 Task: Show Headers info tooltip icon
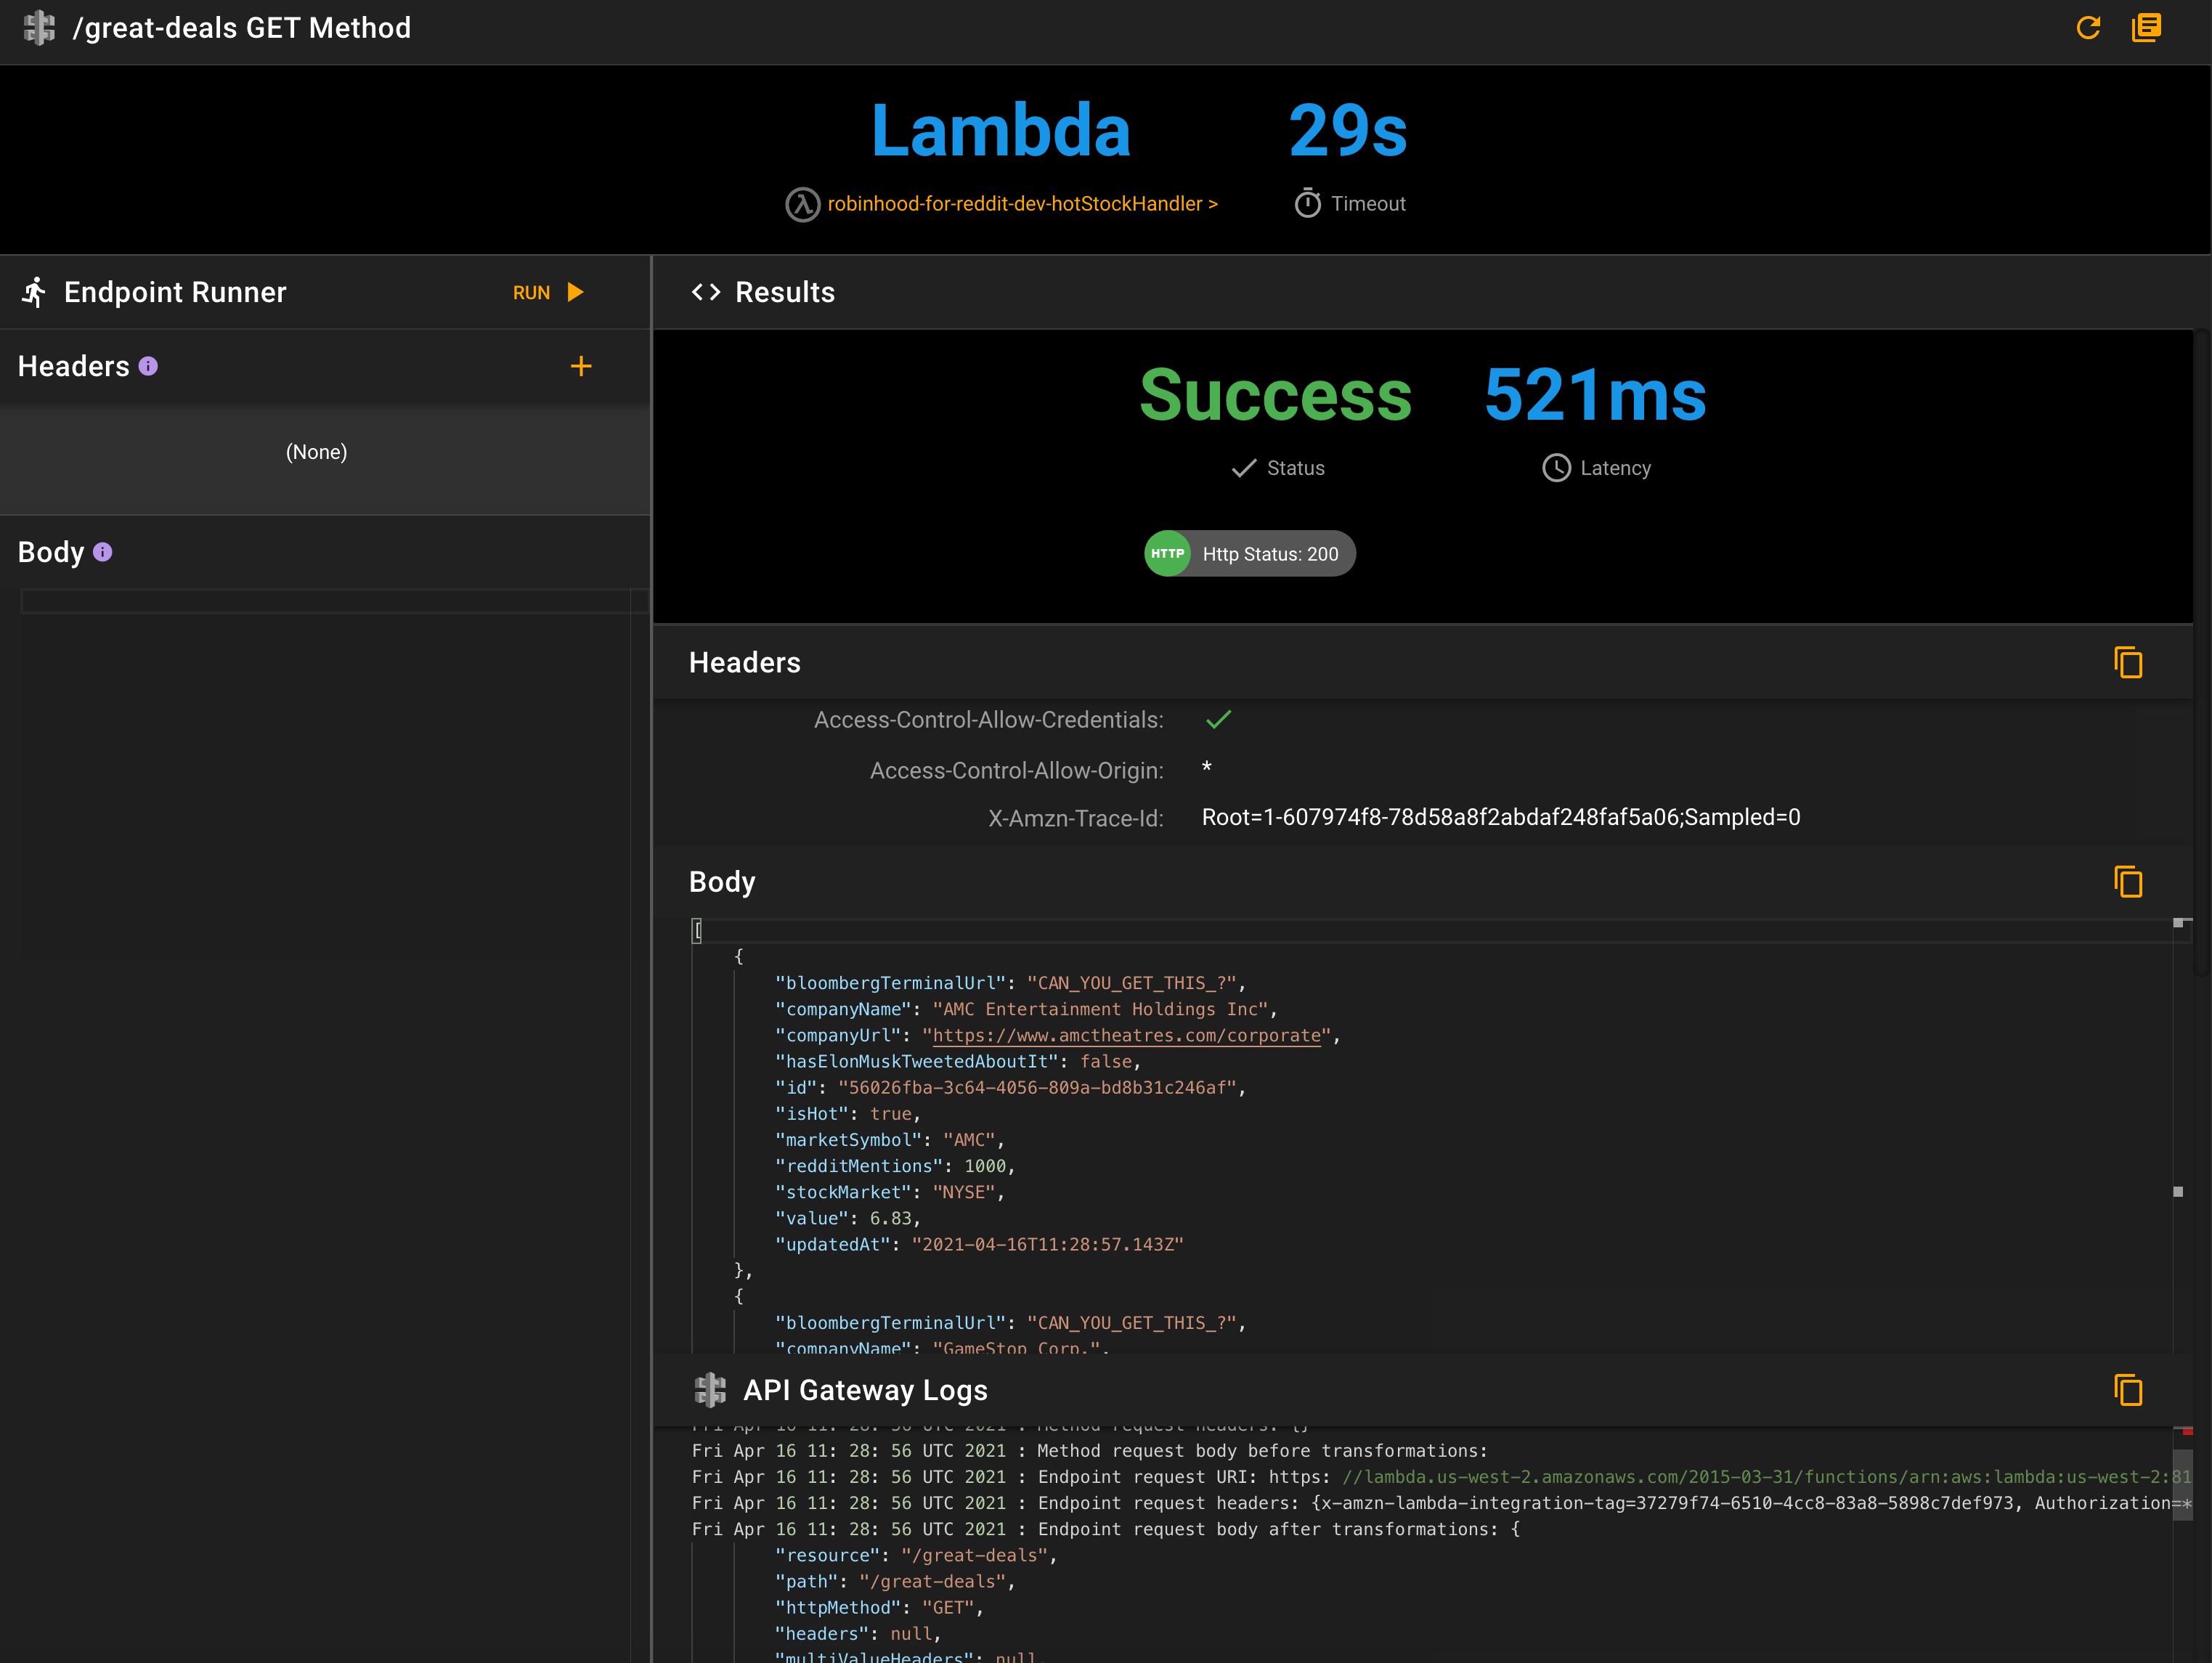coord(148,366)
